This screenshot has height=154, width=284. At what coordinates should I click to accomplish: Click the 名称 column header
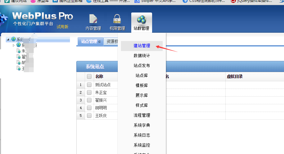[99, 76]
